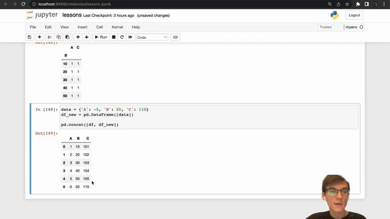Click the save and checkpoint icon

click(x=29, y=37)
